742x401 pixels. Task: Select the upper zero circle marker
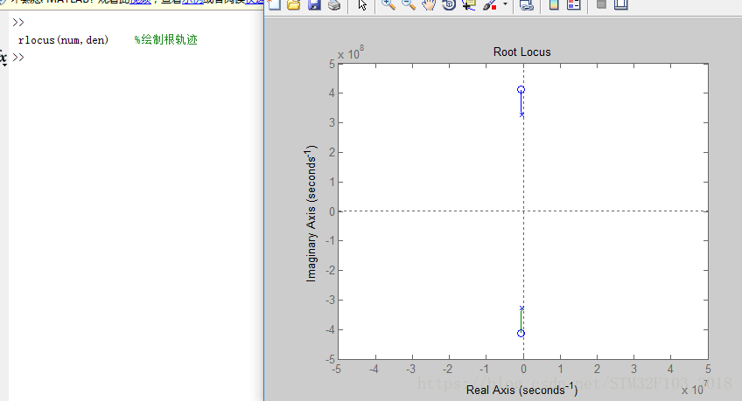[521, 90]
